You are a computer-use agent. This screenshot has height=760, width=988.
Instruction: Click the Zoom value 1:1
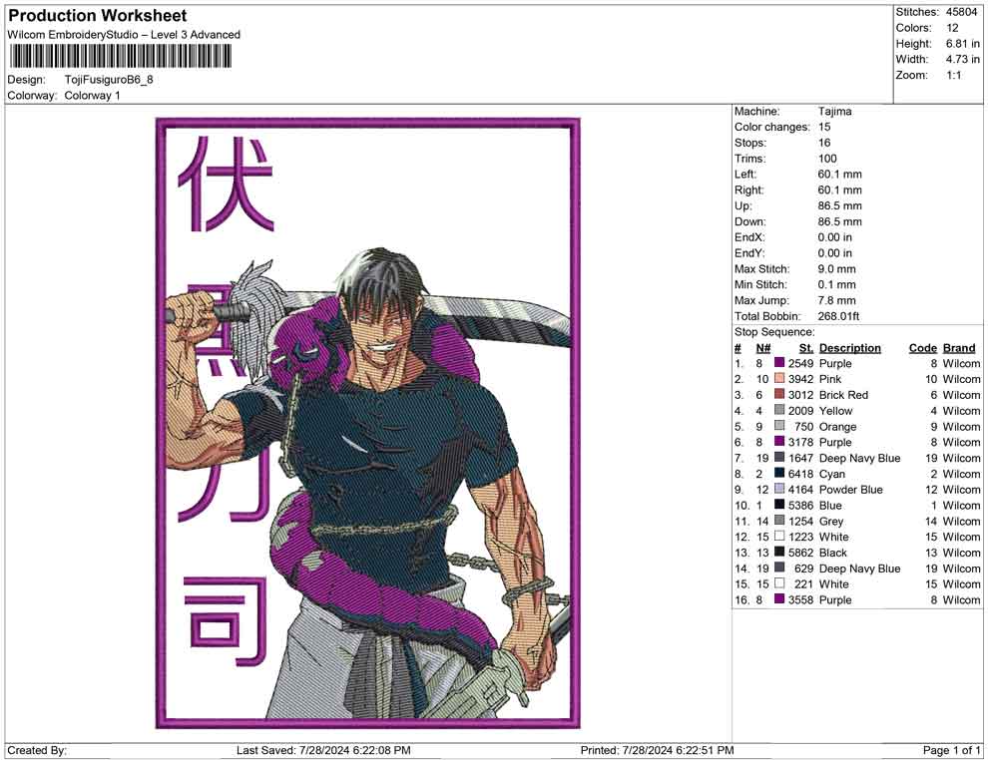point(953,75)
